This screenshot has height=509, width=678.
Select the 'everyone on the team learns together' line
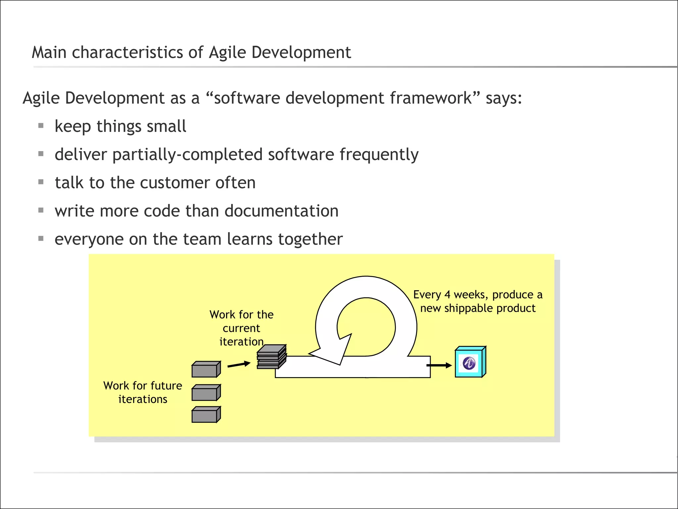click(199, 239)
